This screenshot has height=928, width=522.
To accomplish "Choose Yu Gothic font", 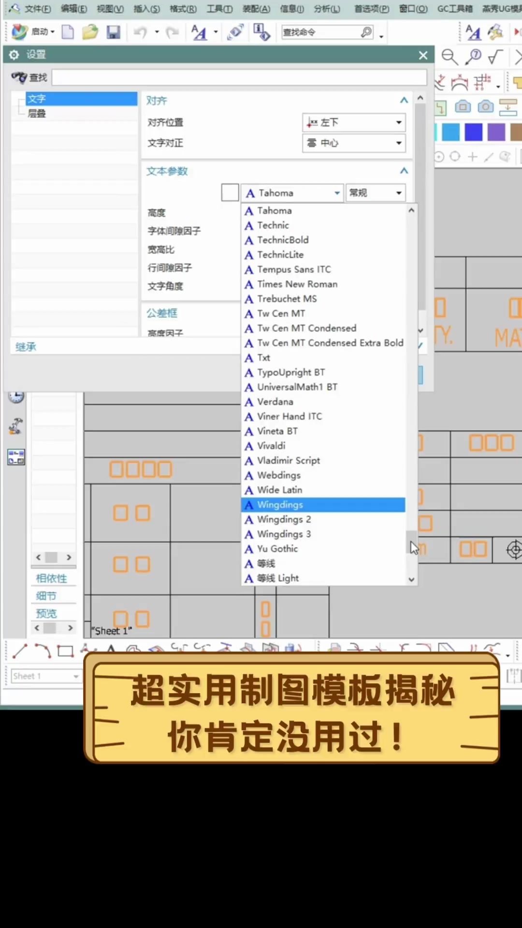I will (323, 549).
